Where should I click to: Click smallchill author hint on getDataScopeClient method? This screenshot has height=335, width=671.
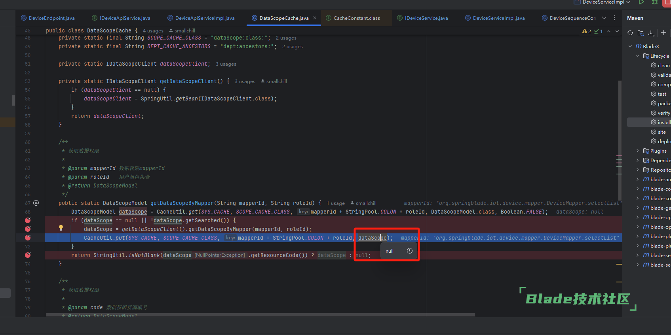pyautogui.click(x=274, y=81)
